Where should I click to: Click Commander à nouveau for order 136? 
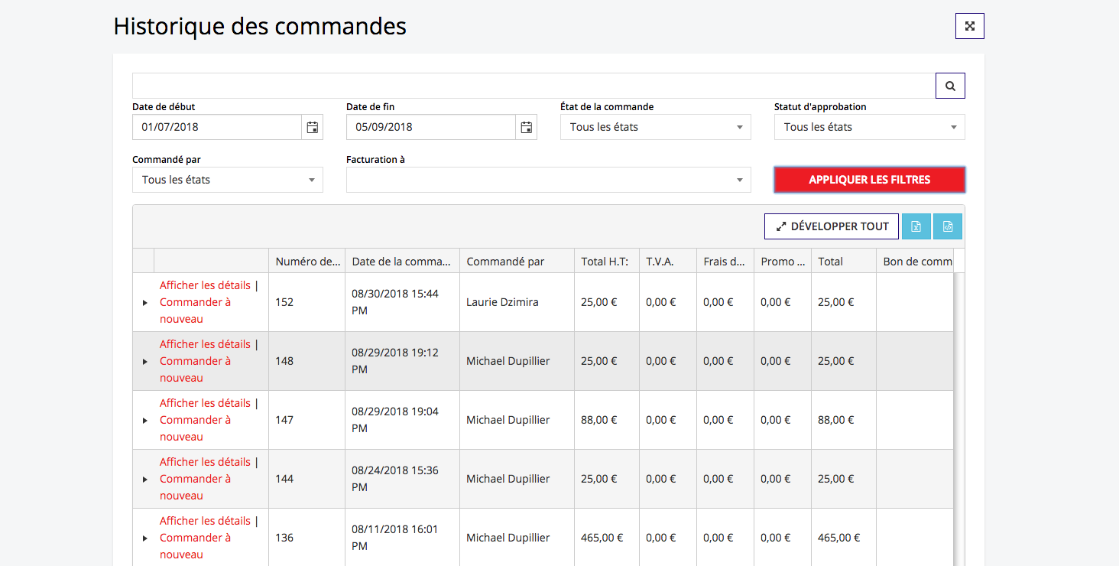coord(195,546)
